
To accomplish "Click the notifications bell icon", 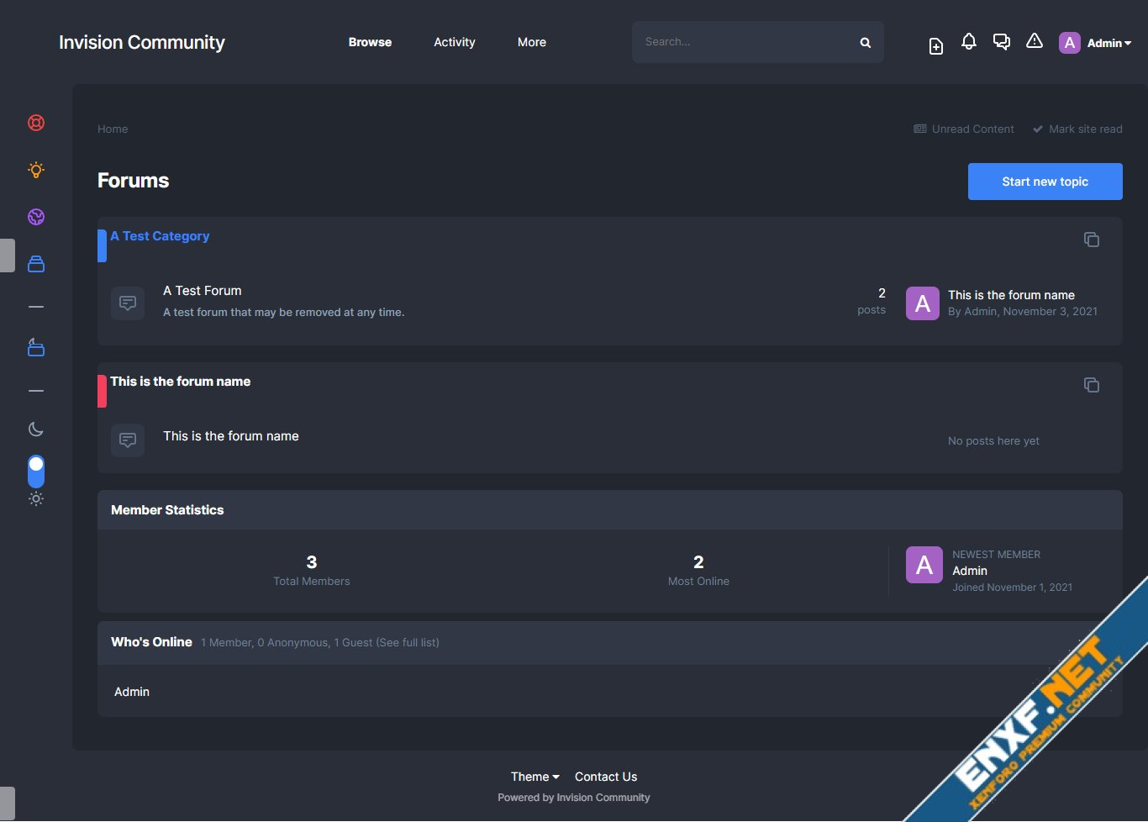I will [969, 42].
